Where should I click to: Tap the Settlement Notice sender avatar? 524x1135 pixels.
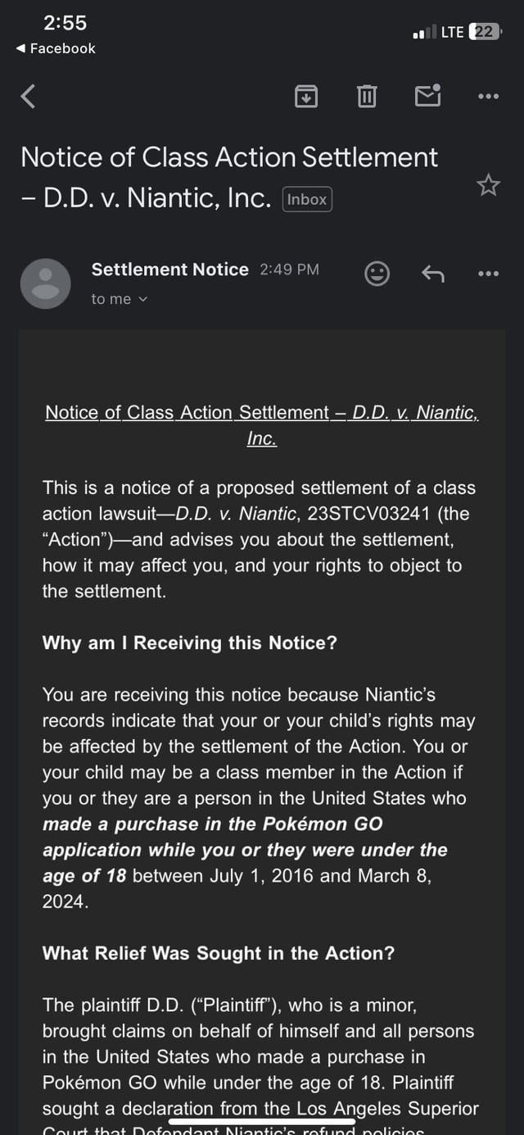(46, 284)
